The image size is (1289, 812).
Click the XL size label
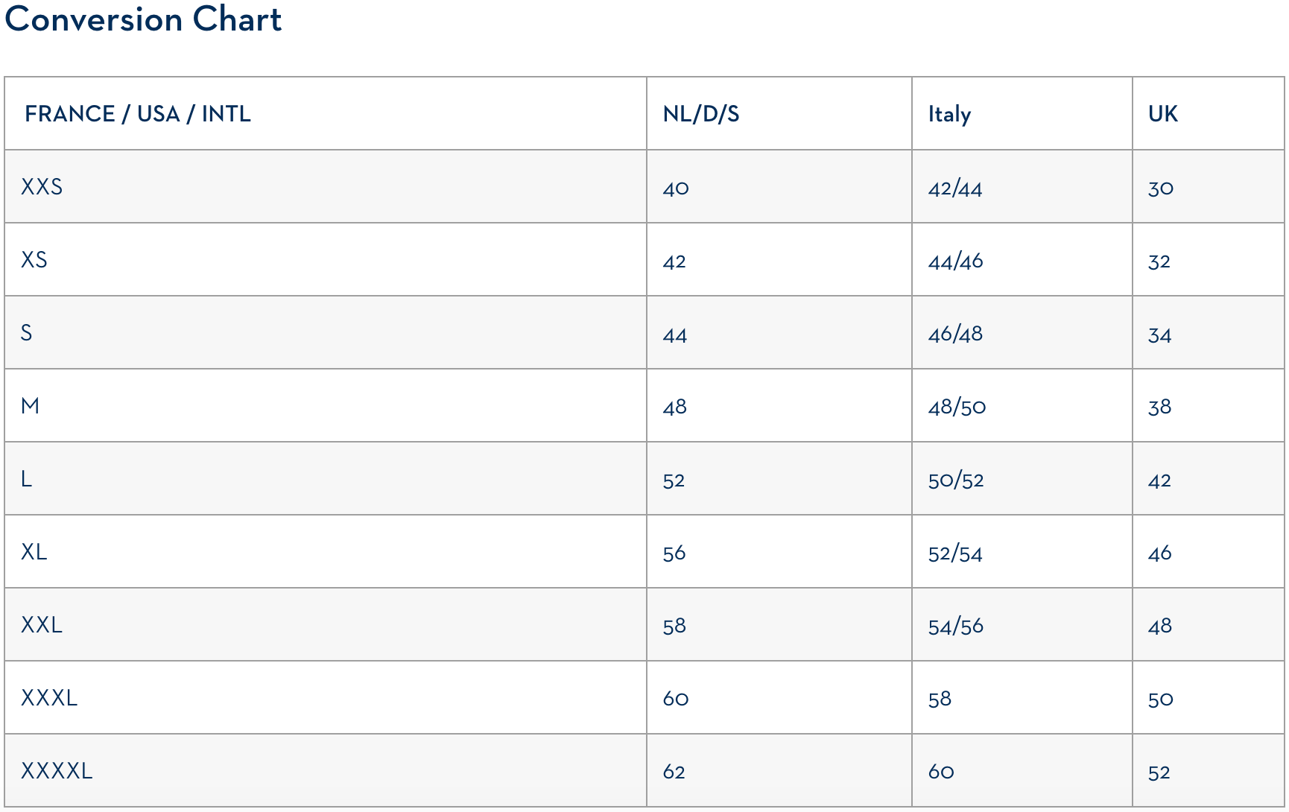click(x=34, y=552)
